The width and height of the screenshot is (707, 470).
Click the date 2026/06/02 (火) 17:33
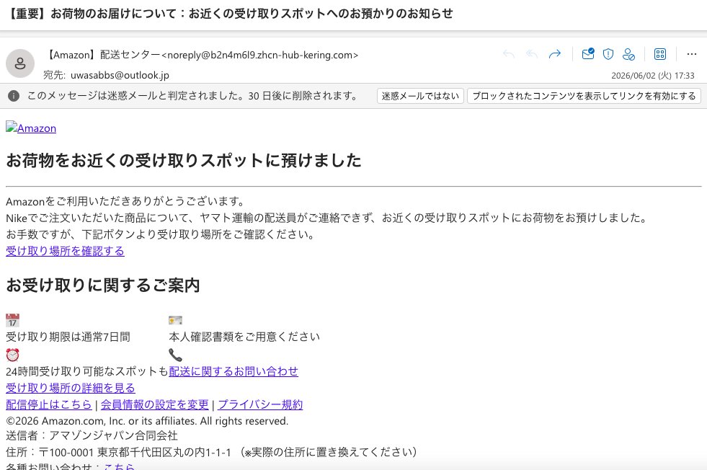[x=652, y=75]
